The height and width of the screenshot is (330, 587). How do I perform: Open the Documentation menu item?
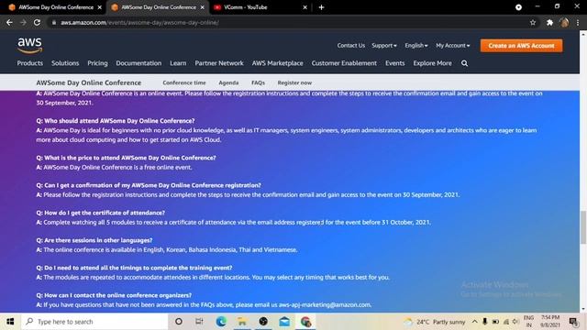(x=138, y=63)
